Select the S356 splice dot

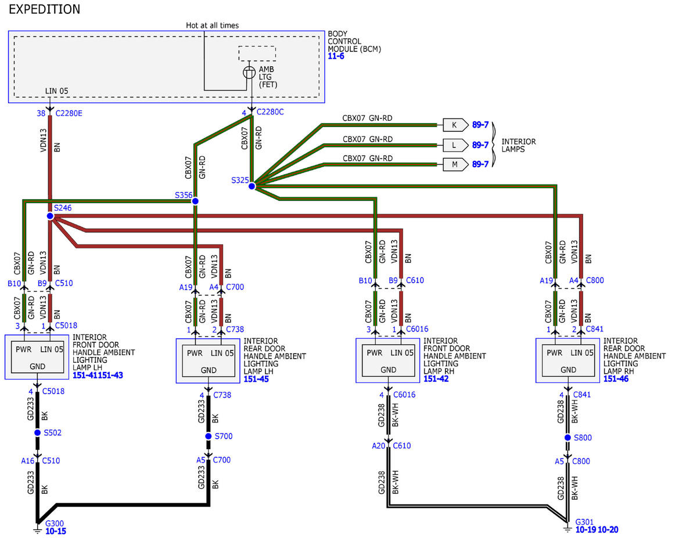pyautogui.click(x=195, y=201)
